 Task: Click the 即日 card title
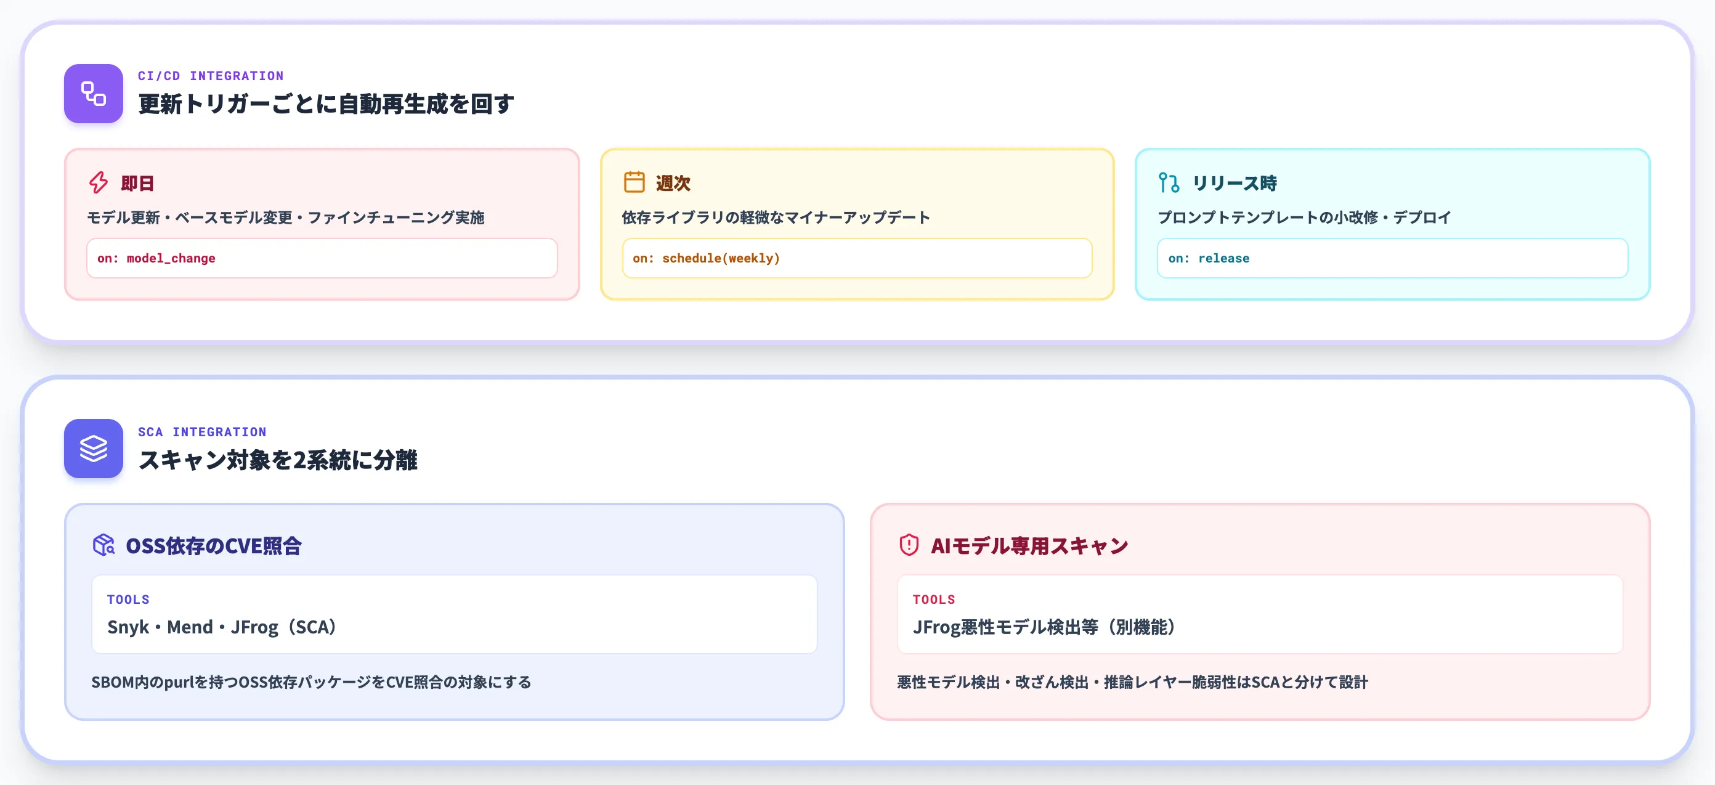click(x=138, y=183)
